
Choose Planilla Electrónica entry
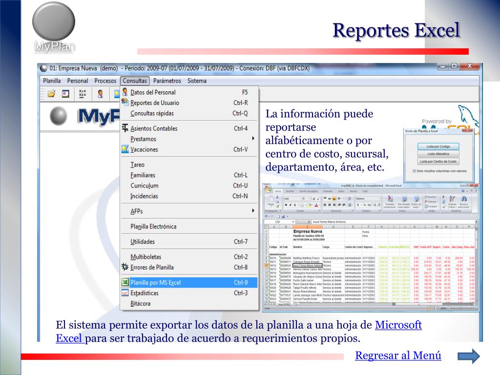click(x=189, y=227)
